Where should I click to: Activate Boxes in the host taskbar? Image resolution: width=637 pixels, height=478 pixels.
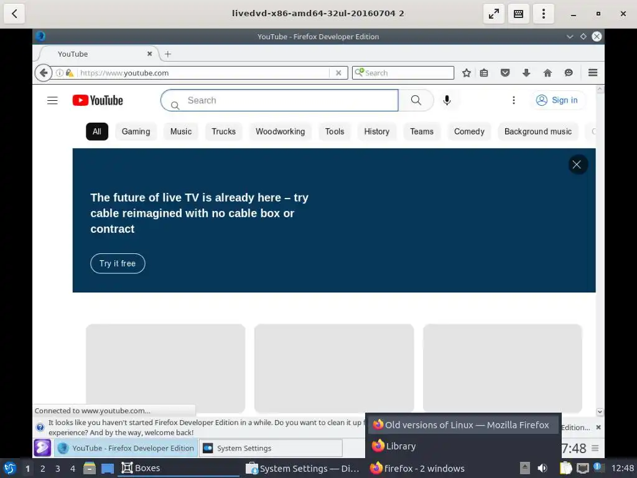click(x=179, y=468)
